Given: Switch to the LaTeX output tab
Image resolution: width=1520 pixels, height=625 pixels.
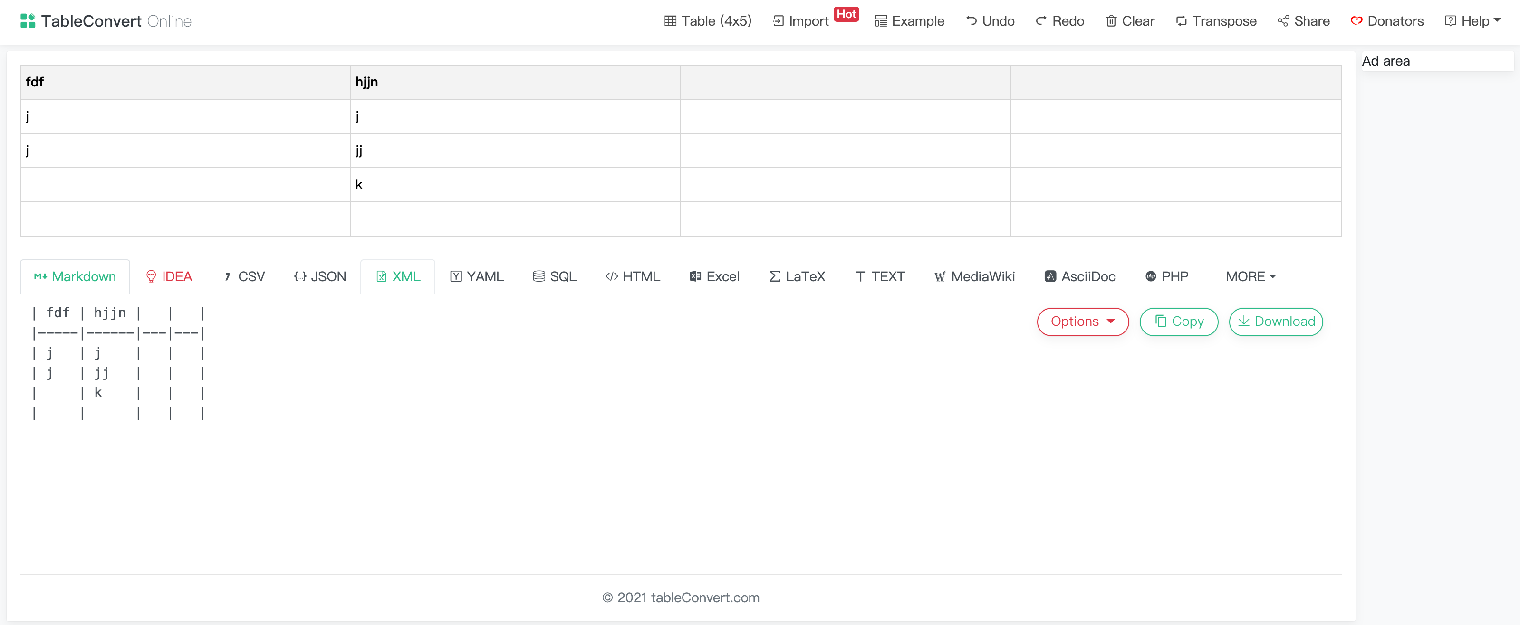Looking at the screenshot, I should point(797,276).
